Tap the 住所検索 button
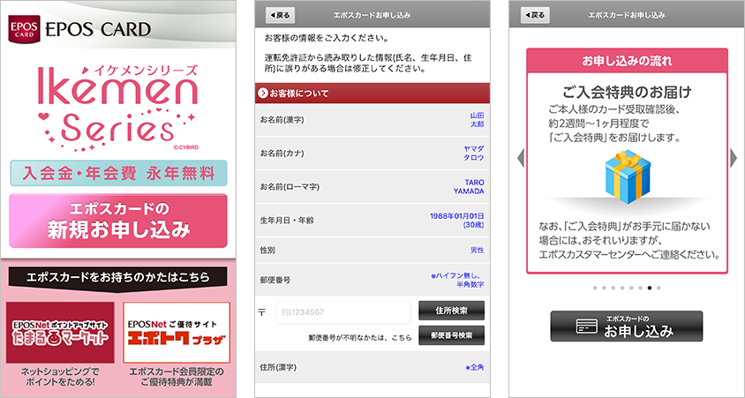The image size is (745, 398). coord(451,311)
